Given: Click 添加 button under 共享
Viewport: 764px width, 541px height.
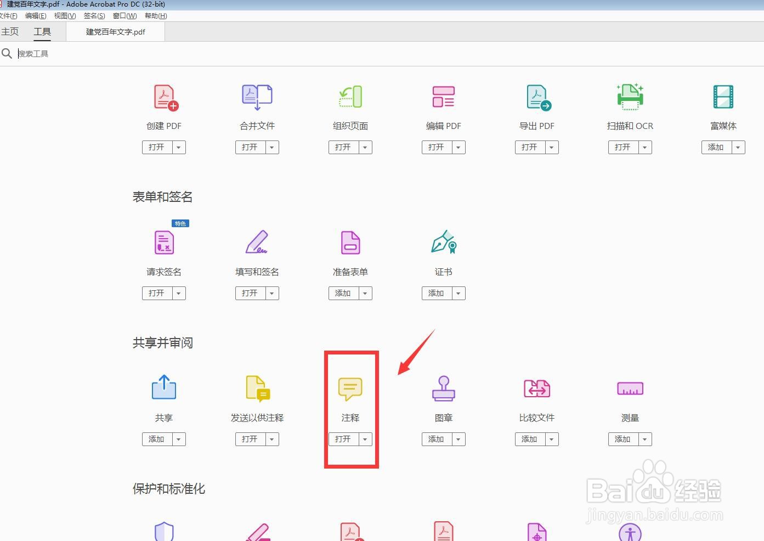Looking at the screenshot, I should (x=157, y=439).
